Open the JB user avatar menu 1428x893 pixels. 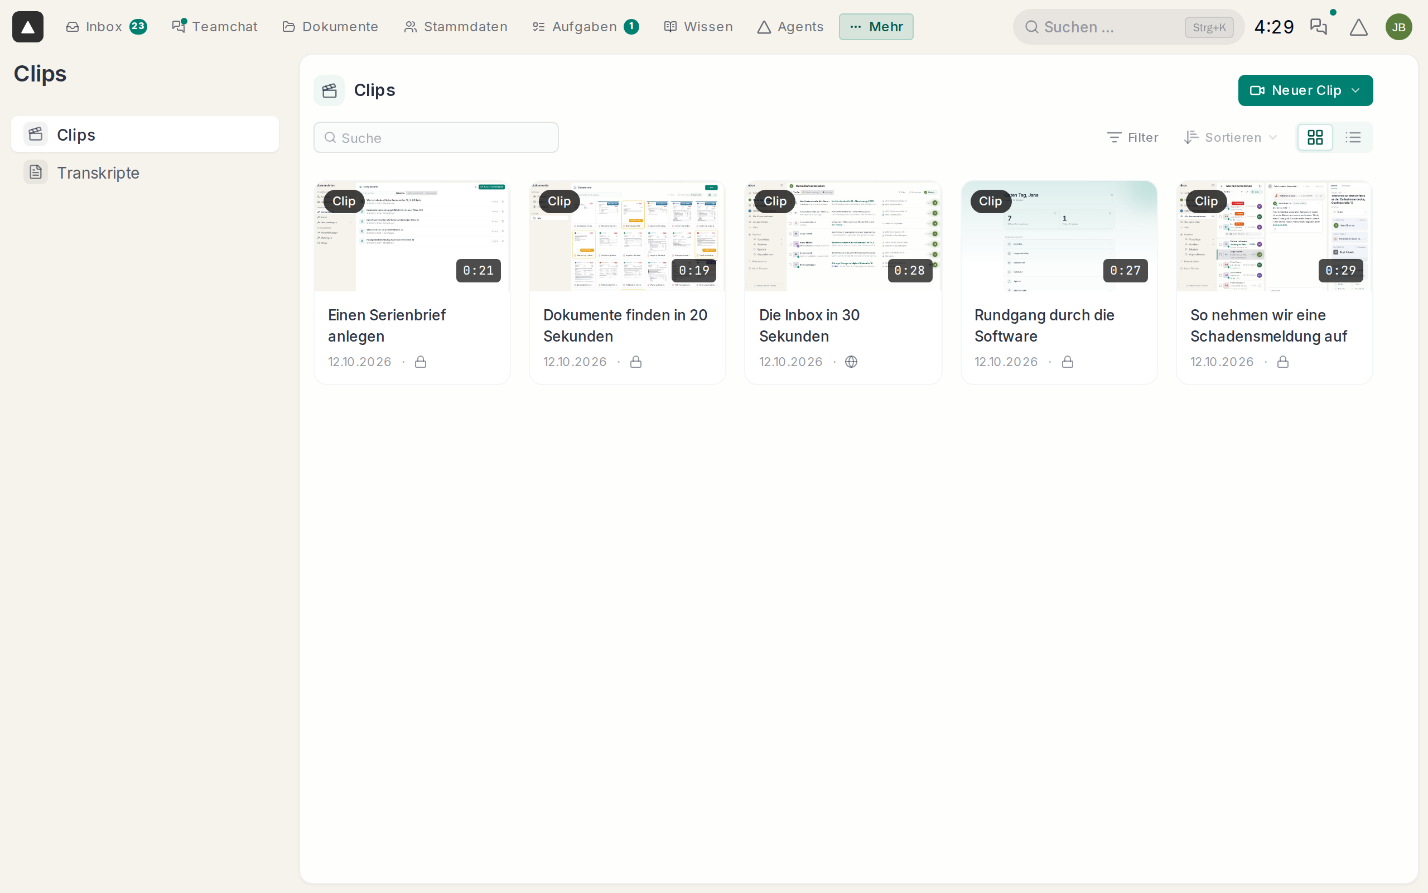(1398, 27)
